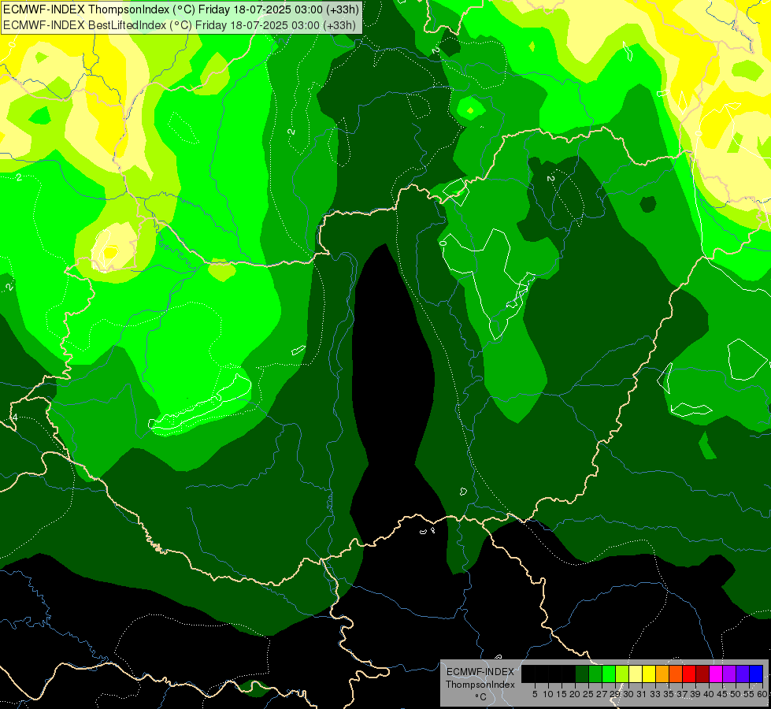
Task: Click the legend tick value 60
Action: (x=762, y=694)
